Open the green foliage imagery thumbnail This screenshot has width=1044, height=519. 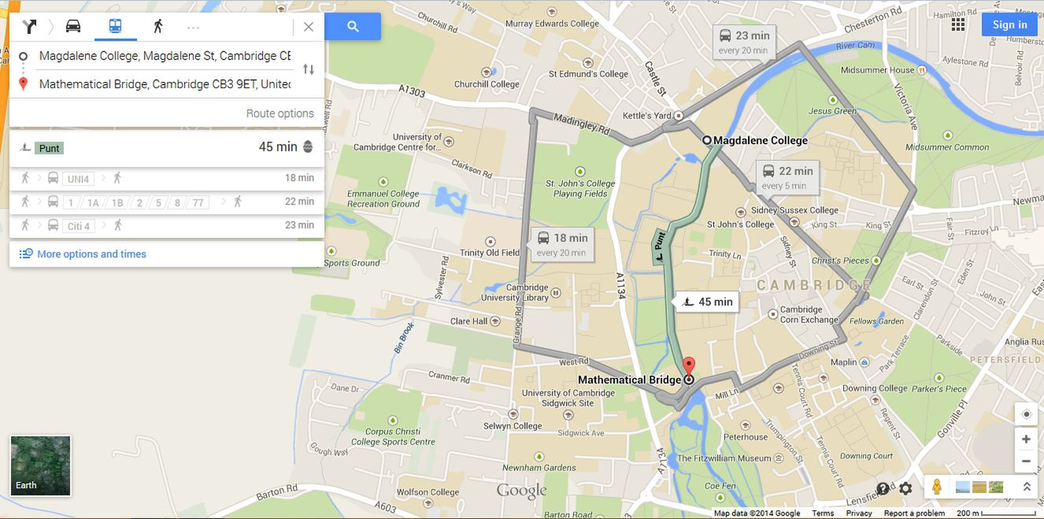(x=996, y=487)
